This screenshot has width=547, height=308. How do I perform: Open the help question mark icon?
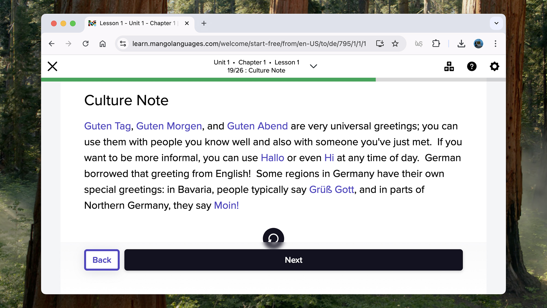pyautogui.click(x=472, y=66)
